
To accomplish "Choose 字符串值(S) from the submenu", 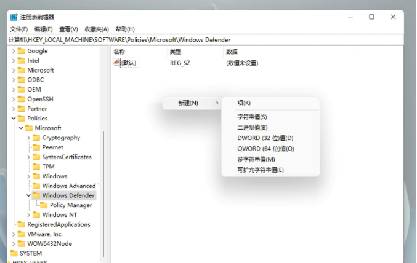I will point(270,117).
